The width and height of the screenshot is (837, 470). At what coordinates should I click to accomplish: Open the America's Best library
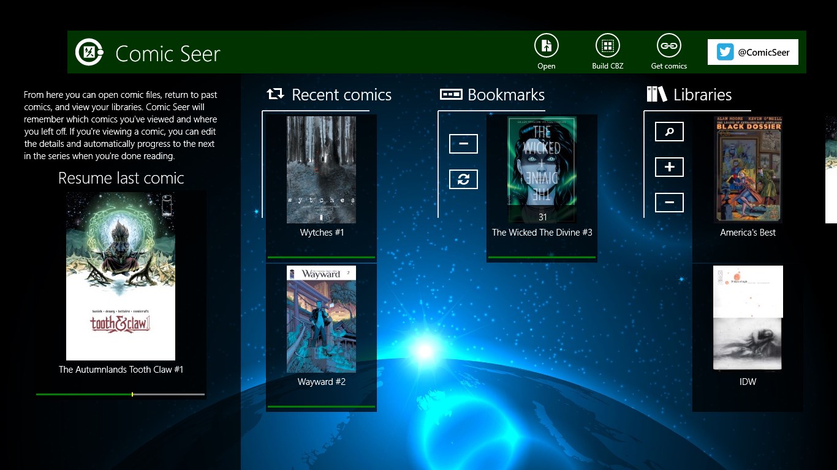[x=748, y=170]
